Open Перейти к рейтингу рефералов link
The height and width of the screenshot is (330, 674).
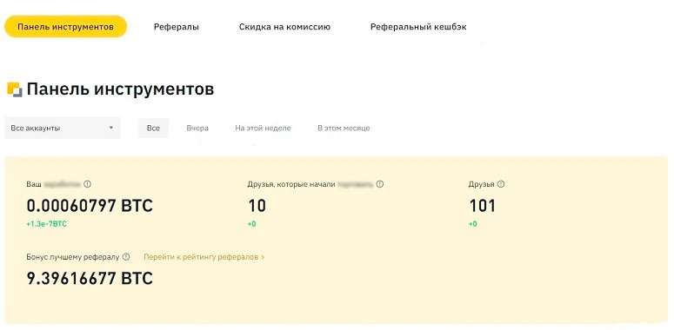coord(204,257)
